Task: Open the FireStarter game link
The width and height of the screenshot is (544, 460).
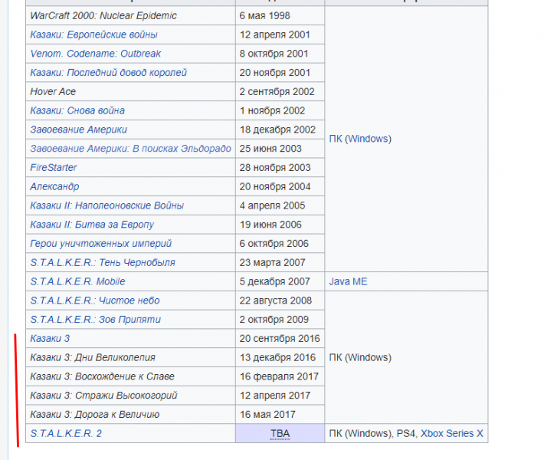Action: [53, 167]
